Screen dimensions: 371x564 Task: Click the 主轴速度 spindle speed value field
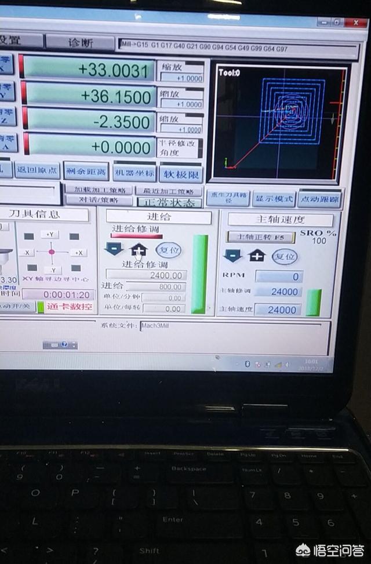tap(278, 310)
